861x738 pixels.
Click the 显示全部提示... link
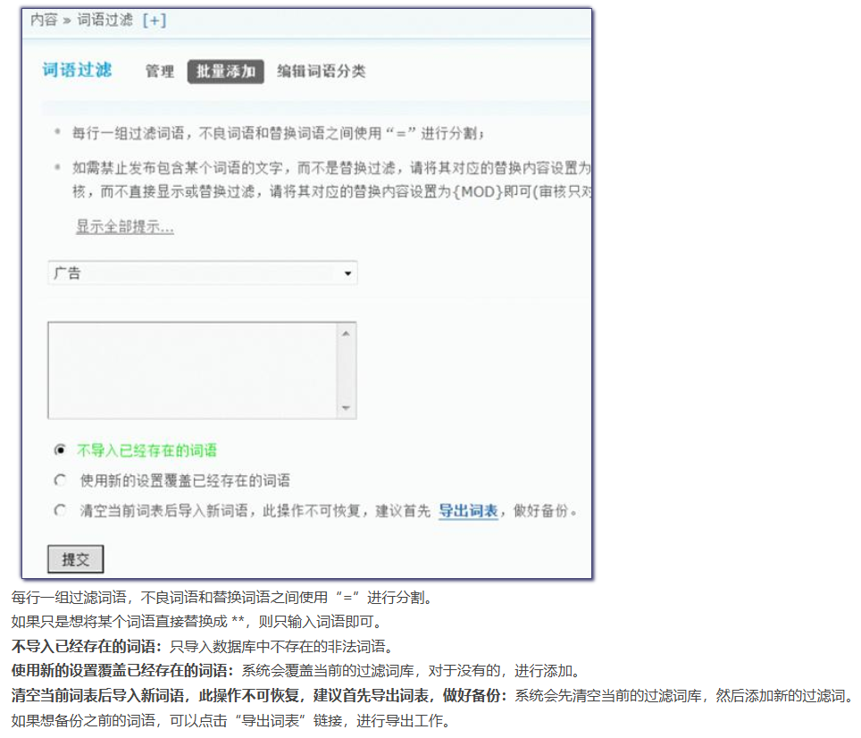124,227
